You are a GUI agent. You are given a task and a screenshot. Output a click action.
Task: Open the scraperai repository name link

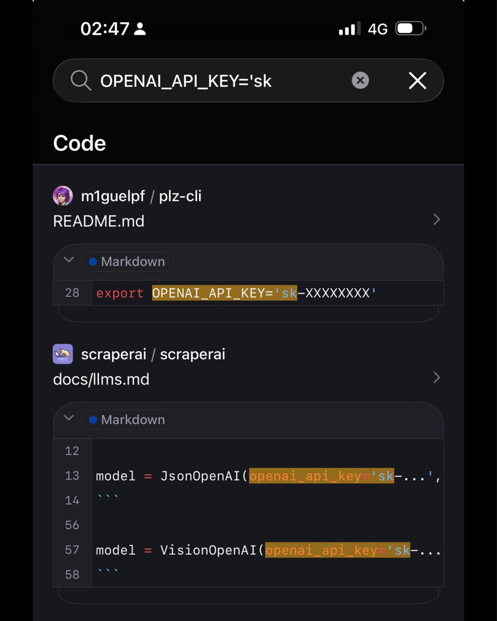click(x=193, y=354)
